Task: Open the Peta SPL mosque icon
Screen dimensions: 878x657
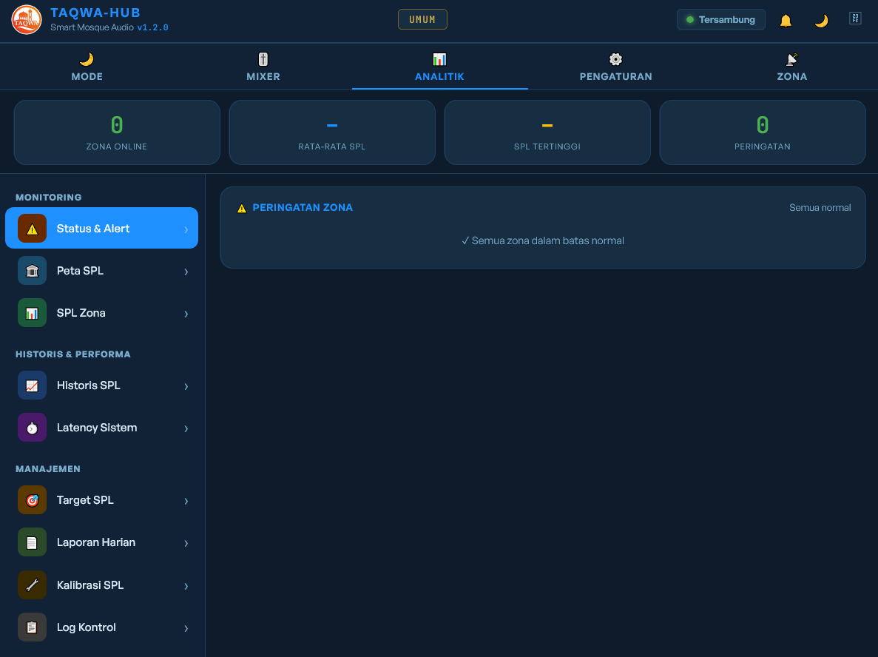Action: click(x=32, y=271)
